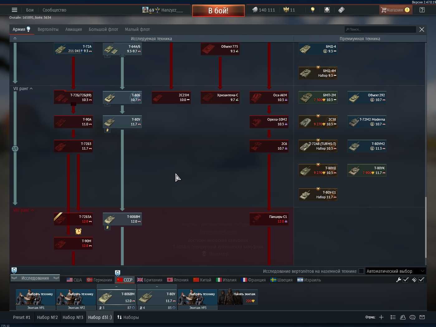Select Израиль nation tab
The width and height of the screenshot is (436, 327).
[x=309, y=280]
